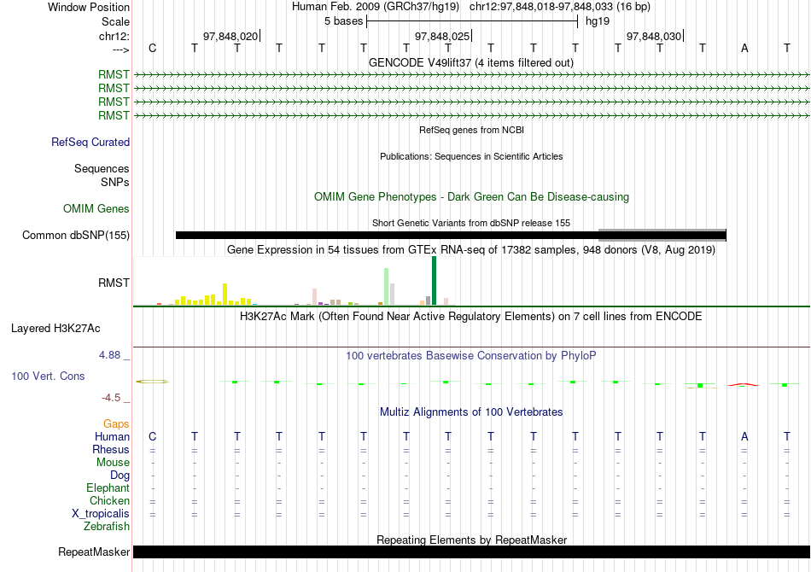Click the Sequences track label
Screen dimensions: 811x572
point(102,168)
